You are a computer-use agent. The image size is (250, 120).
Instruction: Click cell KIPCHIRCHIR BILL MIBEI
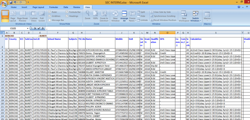point(100,50)
